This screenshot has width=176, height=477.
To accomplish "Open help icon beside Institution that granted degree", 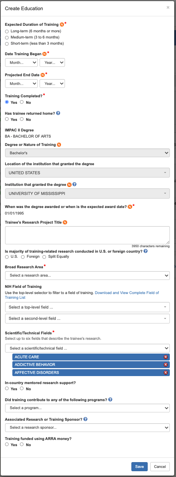I will (74, 184).
